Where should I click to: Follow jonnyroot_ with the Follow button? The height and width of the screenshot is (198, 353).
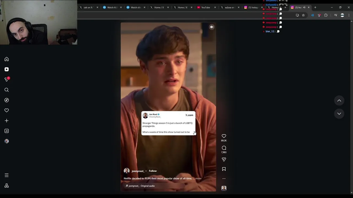pos(153,171)
